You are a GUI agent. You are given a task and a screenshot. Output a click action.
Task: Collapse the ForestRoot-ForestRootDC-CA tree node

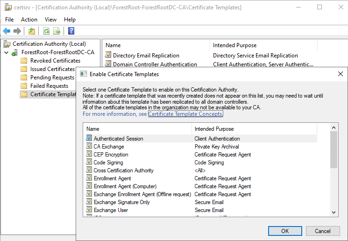click(6, 52)
